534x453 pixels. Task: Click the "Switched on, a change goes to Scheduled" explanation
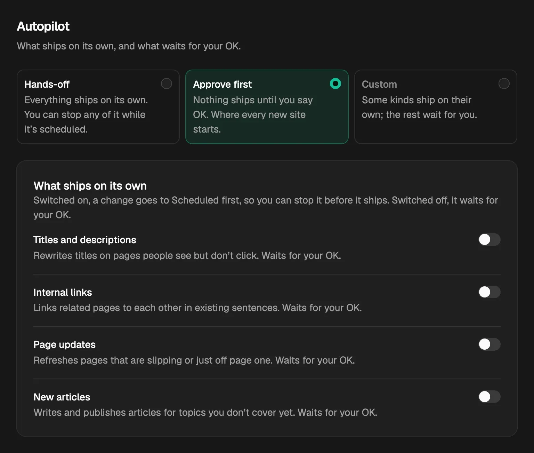(266, 207)
